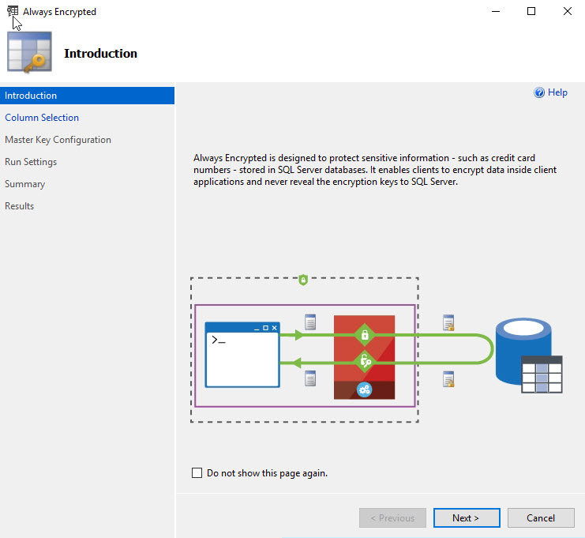Open the Summary step
This screenshot has width=585, height=538.
click(x=24, y=184)
